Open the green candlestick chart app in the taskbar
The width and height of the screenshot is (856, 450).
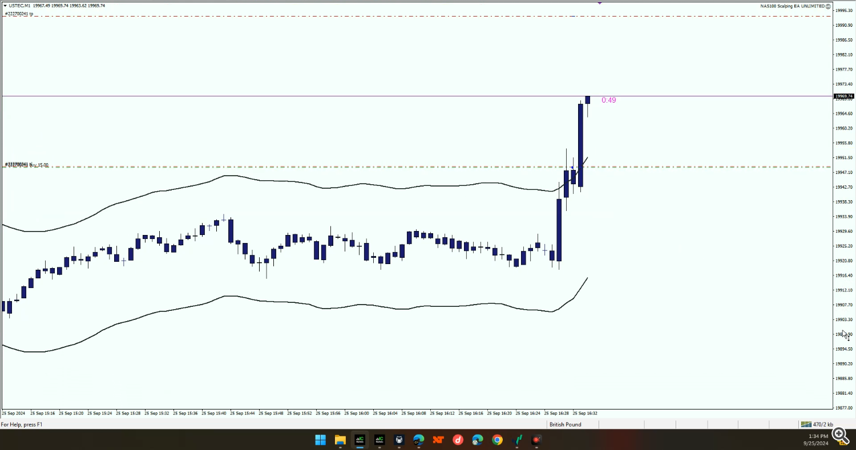[517, 440]
